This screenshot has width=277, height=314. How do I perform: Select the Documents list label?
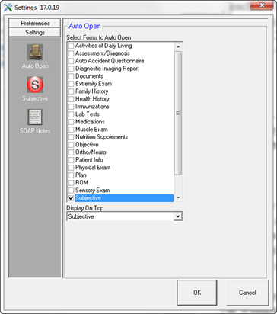[89, 76]
